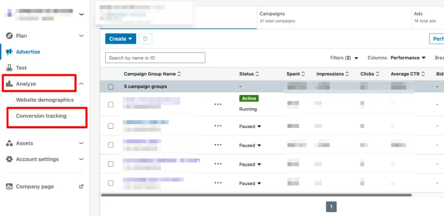Image resolution: width=444 pixels, height=216 pixels.
Task: Toggle the select-all campaign groups checkbox
Action: [111, 87]
